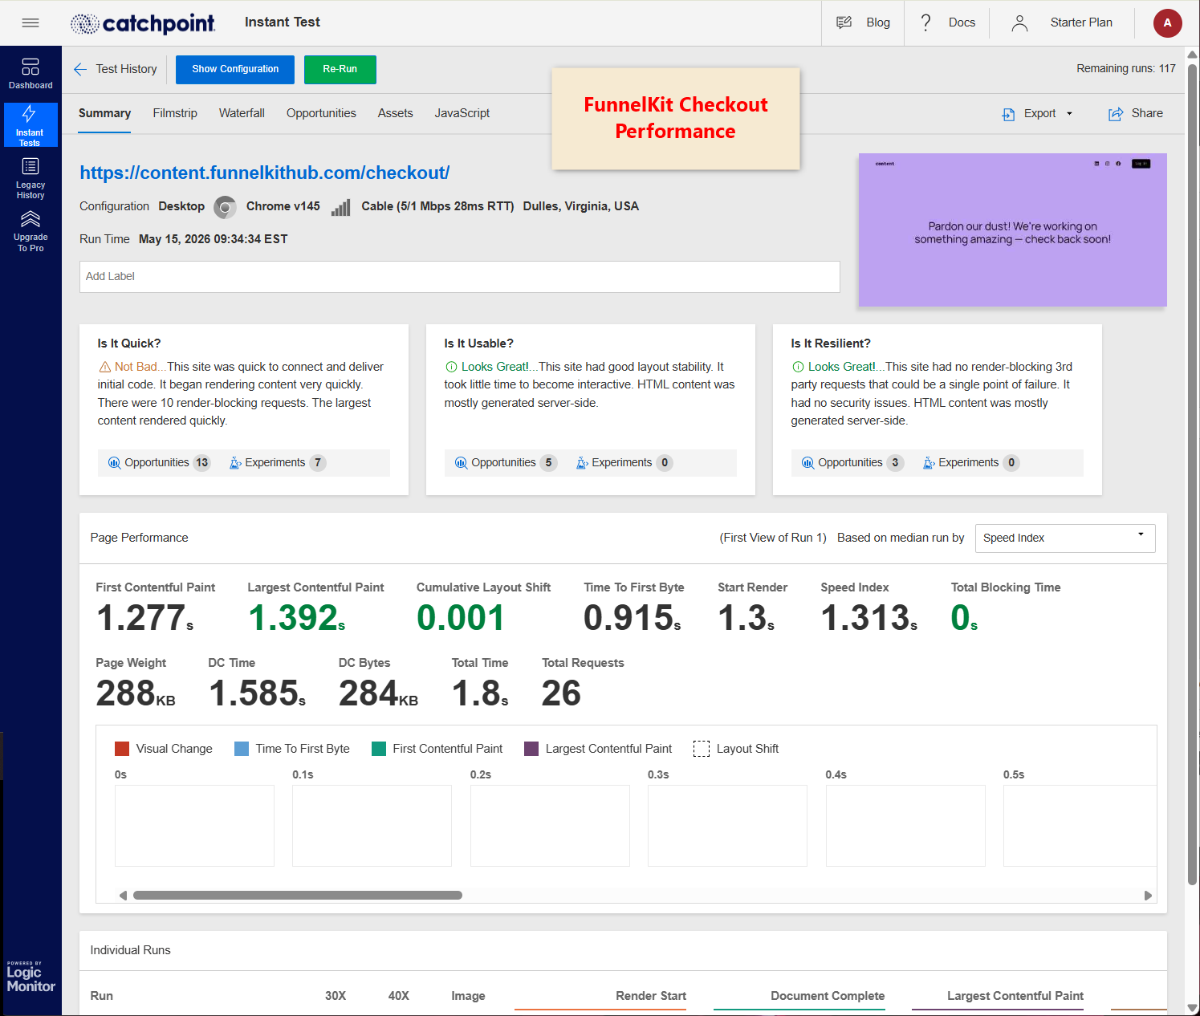Click the LogicMonitor logo in sidebar
This screenshot has width=1200, height=1016.
[31, 977]
